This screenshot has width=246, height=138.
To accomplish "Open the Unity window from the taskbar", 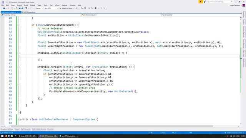I will click(x=28, y=136).
